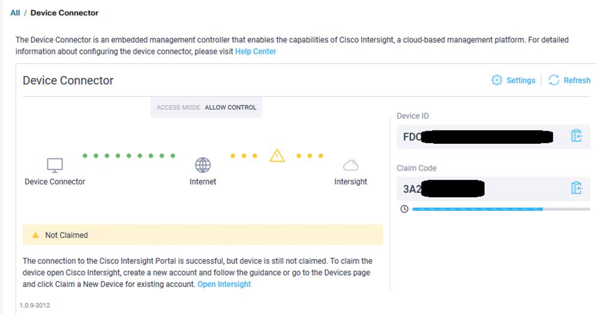Open the Help Center link
Screen dimensions: 597x314
[x=255, y=52]
